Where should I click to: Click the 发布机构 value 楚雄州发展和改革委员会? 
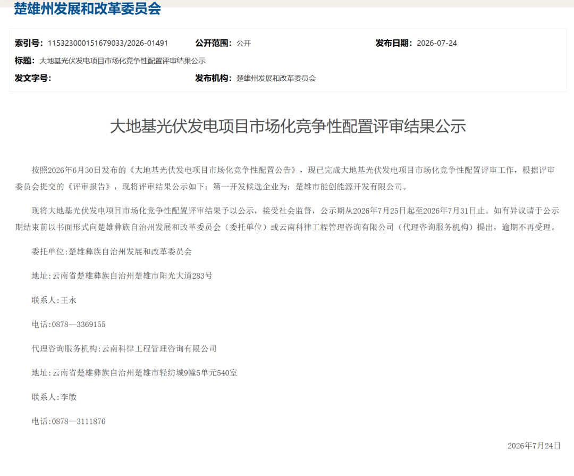point(276,78)
